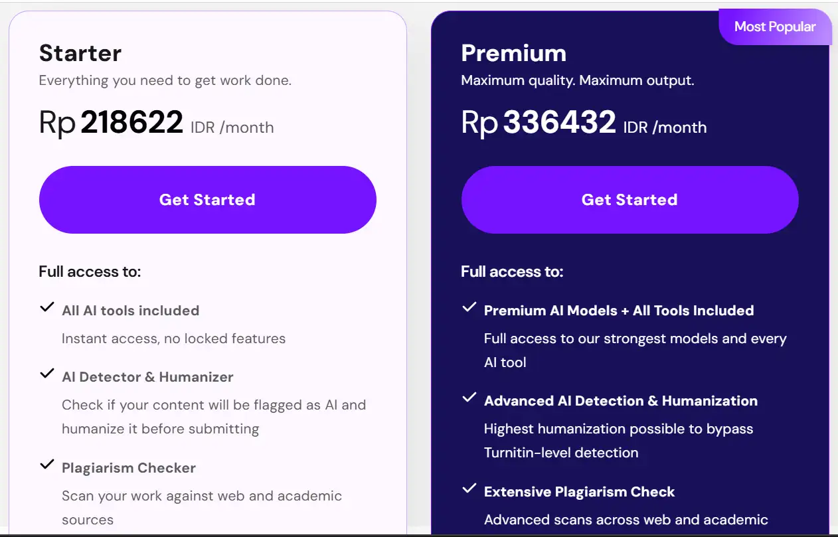This screenshot has width=838, height=537.
Task: Click the checkmark next to Premium AI Models
Action: point(469,307)
